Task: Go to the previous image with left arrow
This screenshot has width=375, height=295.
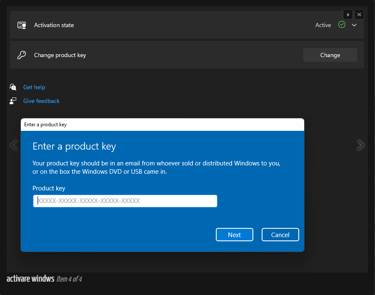Action: click(14, 145)
